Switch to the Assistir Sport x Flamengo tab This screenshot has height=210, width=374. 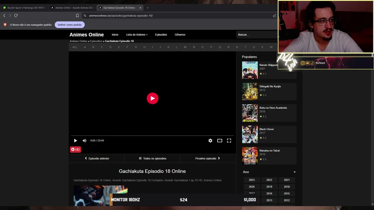[x=25, y=8]
